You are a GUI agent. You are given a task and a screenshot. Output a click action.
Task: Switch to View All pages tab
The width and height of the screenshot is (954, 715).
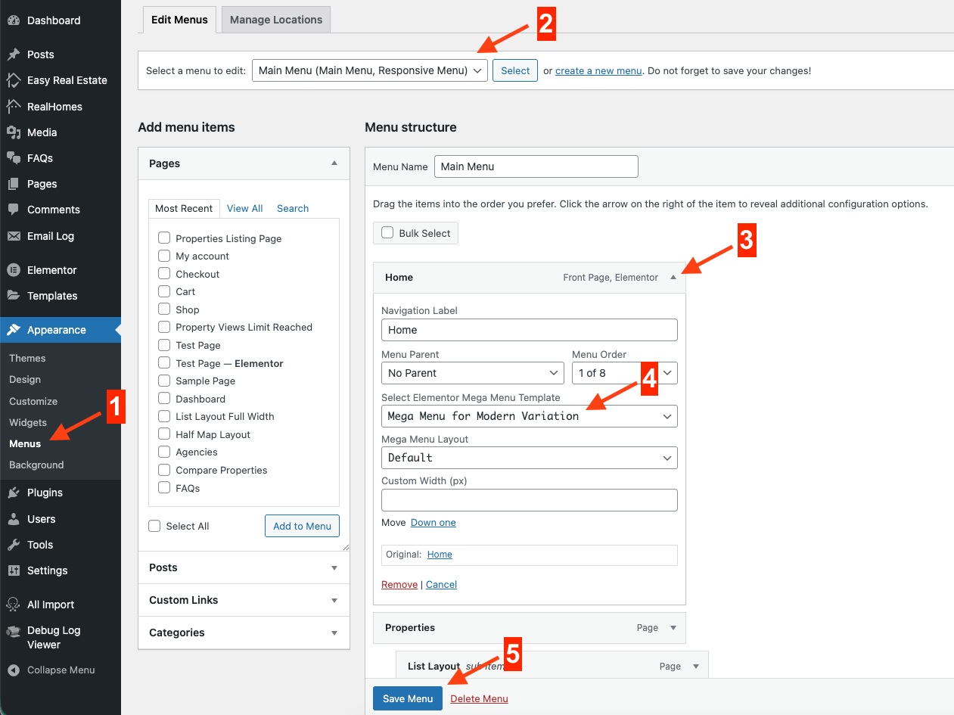coord(244,208)
